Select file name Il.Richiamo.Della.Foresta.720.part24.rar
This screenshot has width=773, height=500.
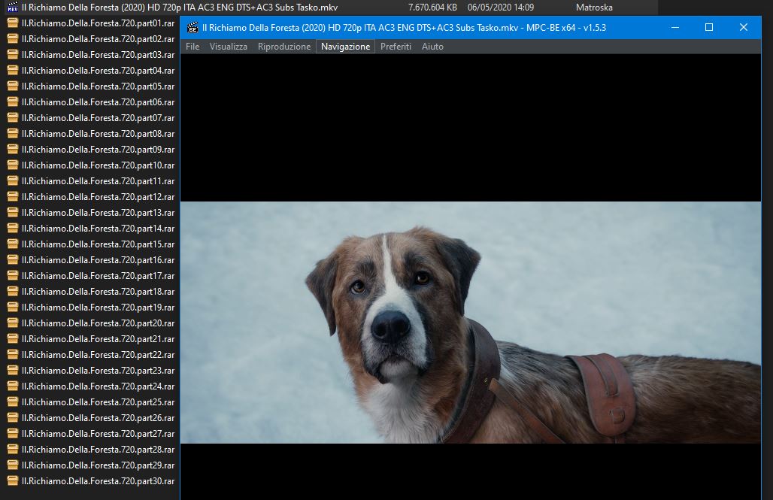click(x=98, y=386)
